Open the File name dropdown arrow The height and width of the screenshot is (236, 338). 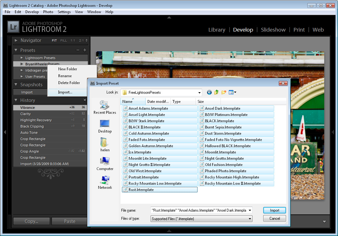coord(250,210)
